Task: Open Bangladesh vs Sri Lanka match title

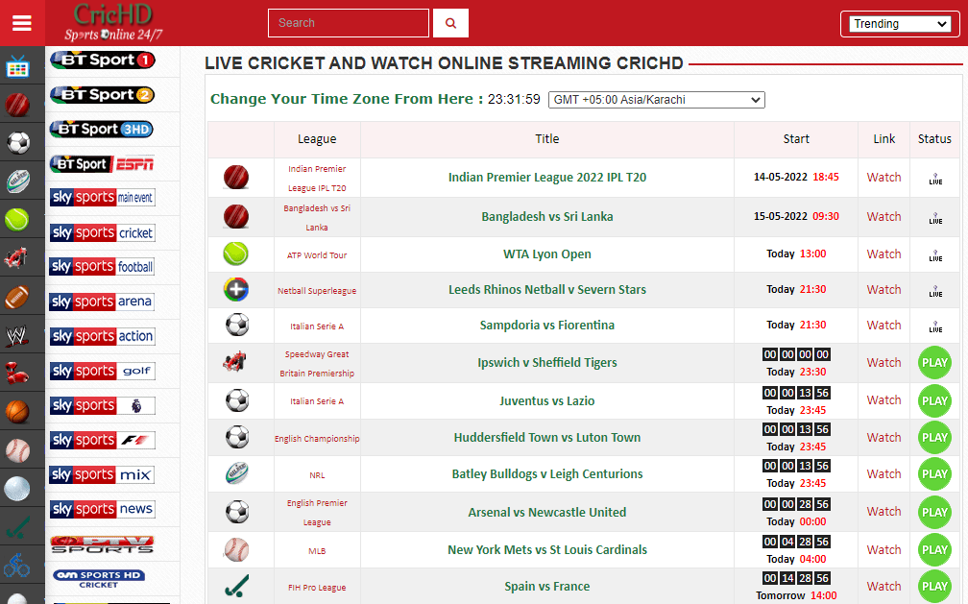Action: point(547,217)
